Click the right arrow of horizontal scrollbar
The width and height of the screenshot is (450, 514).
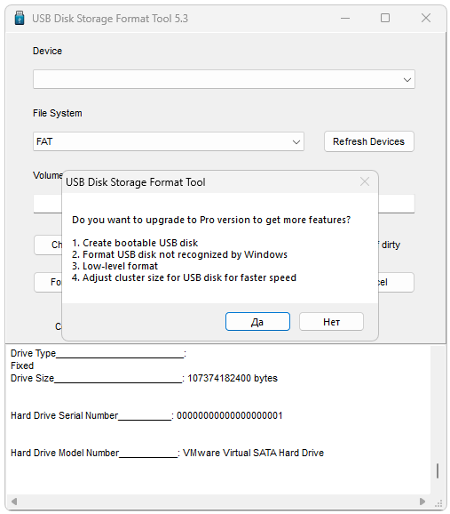point(422,502)
